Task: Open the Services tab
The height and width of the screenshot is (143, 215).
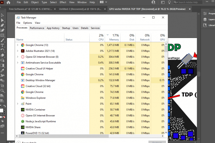Action: (95, 28)
